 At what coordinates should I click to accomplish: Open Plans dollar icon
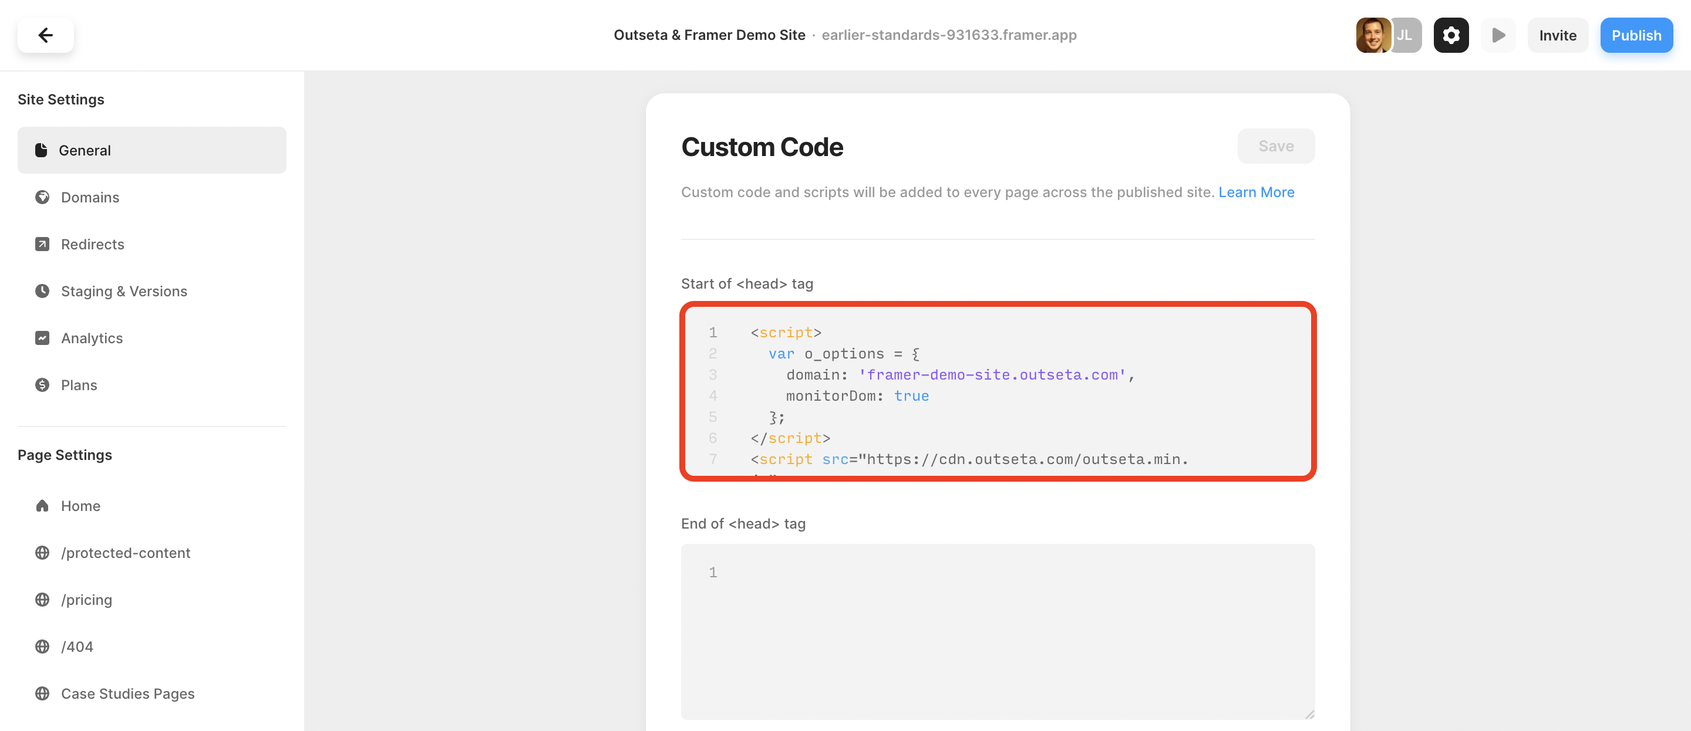point(42,384)
